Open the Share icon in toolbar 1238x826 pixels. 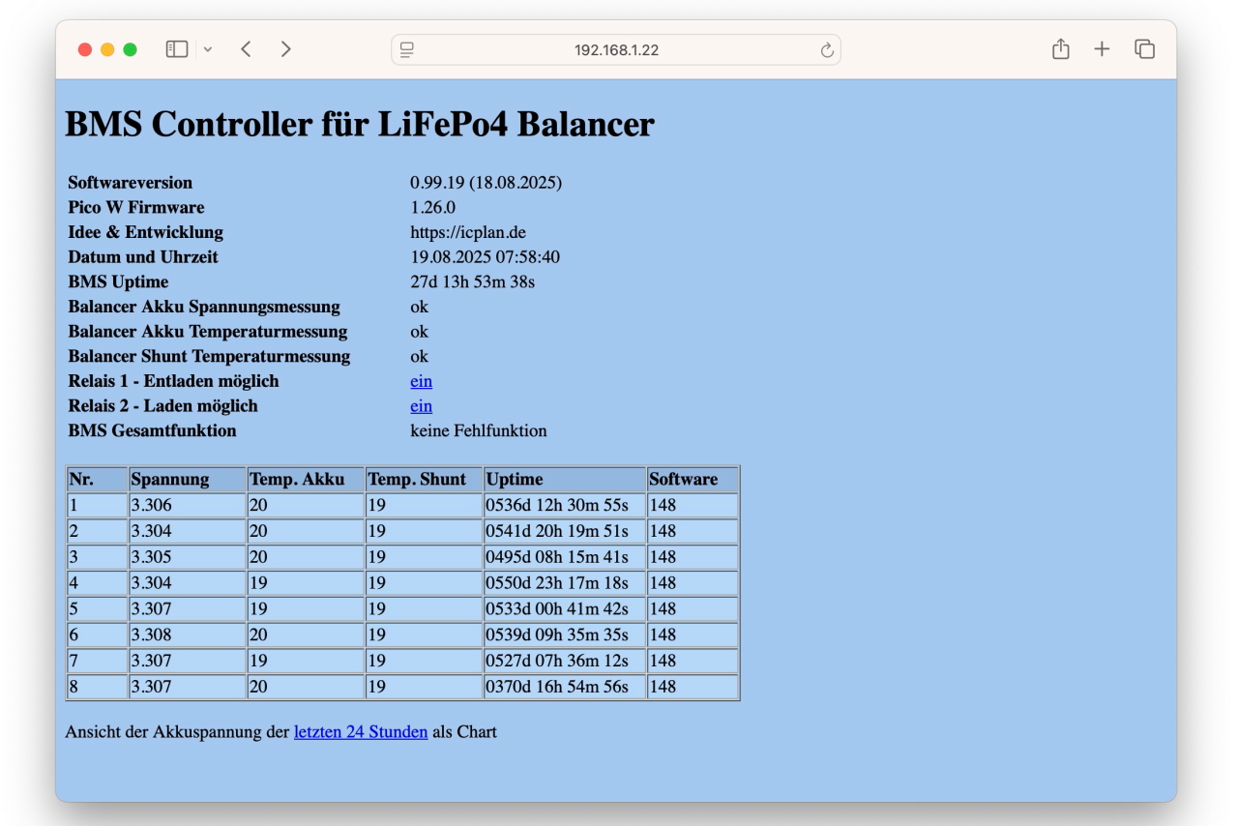1061,49
